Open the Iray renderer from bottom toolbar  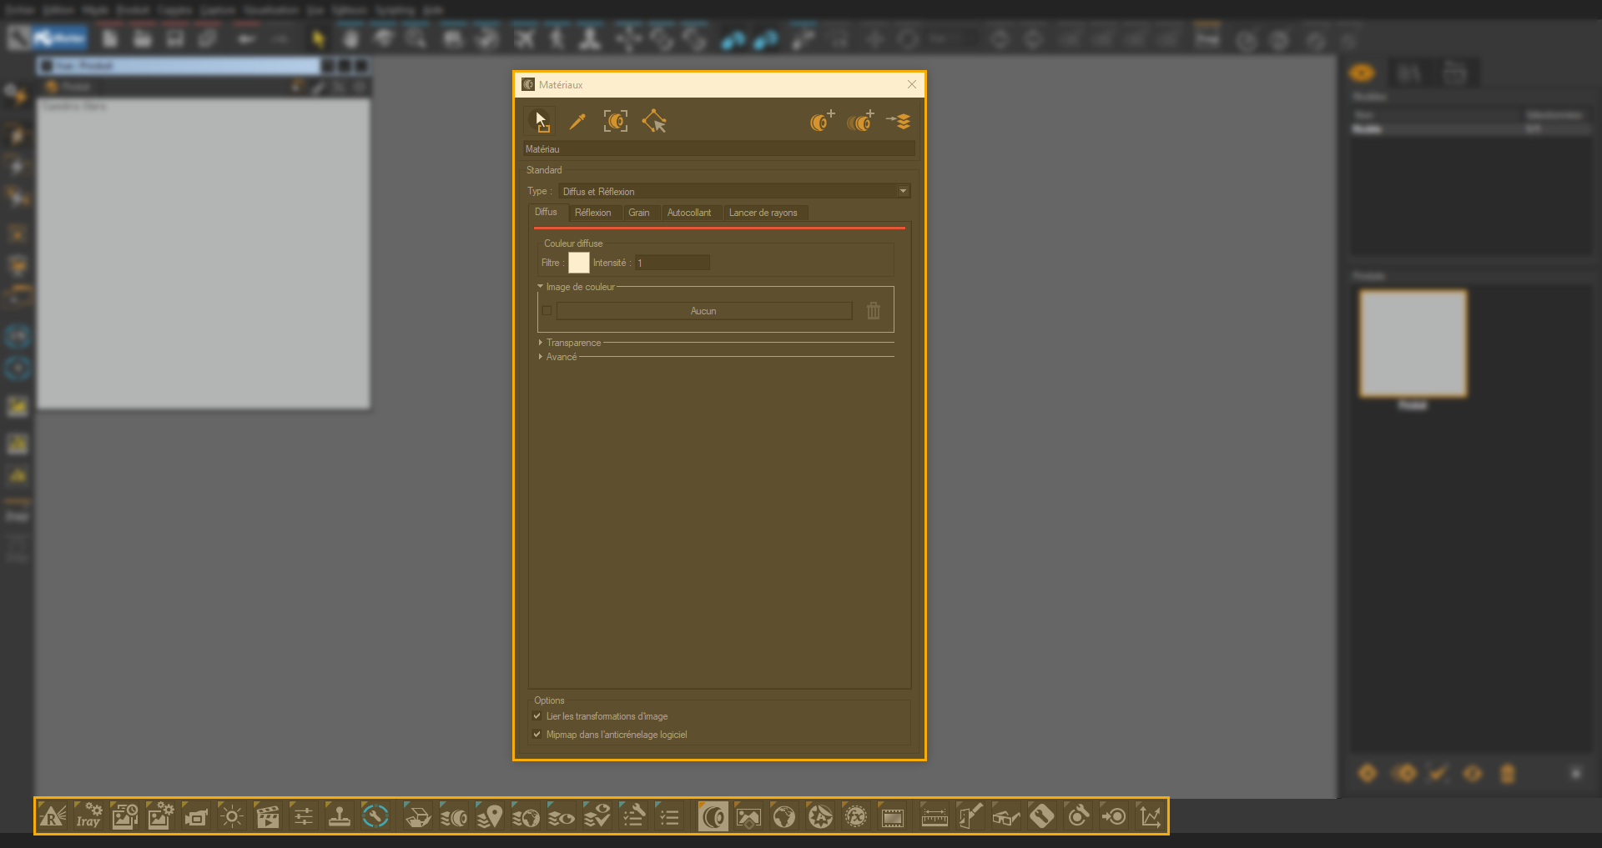(x=88, y=816)
